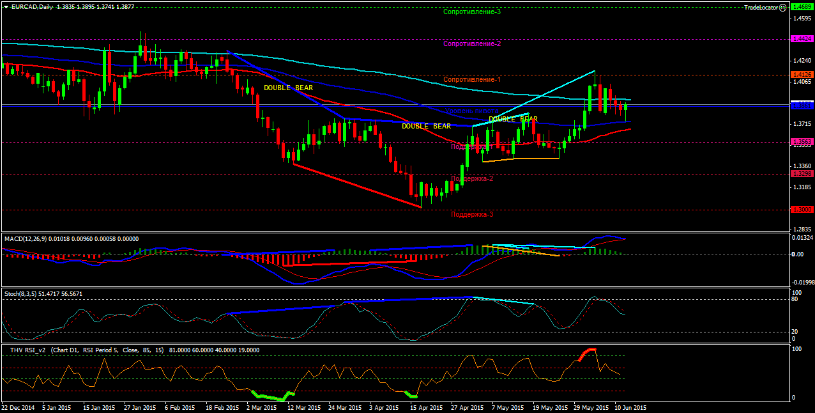Viewport: 815px width, 413px height.
Task: Click the 6 Feb 2015 date label
Action: 179,407
